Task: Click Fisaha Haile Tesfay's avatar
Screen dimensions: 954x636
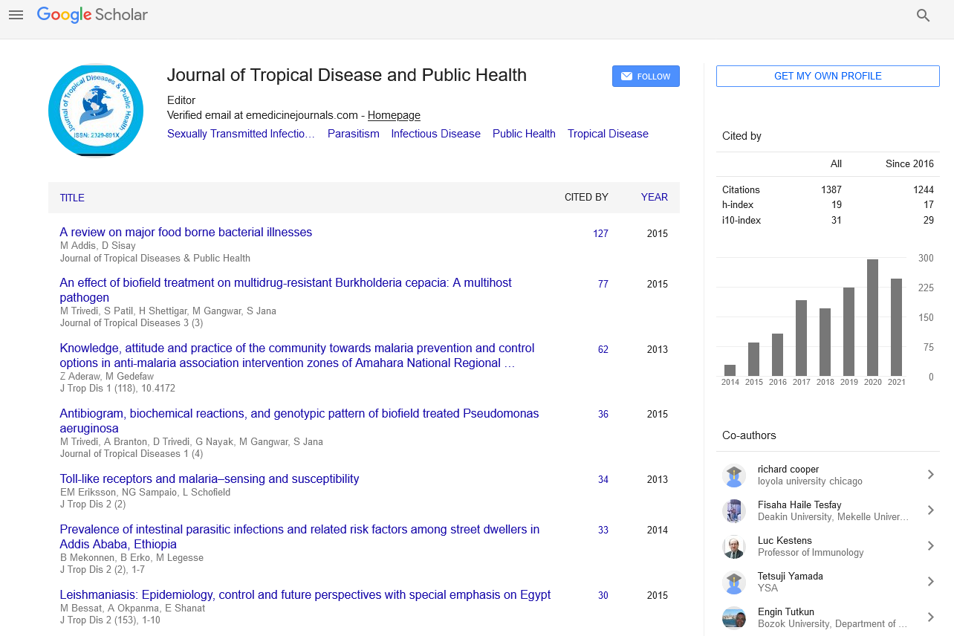Action: 734,511
